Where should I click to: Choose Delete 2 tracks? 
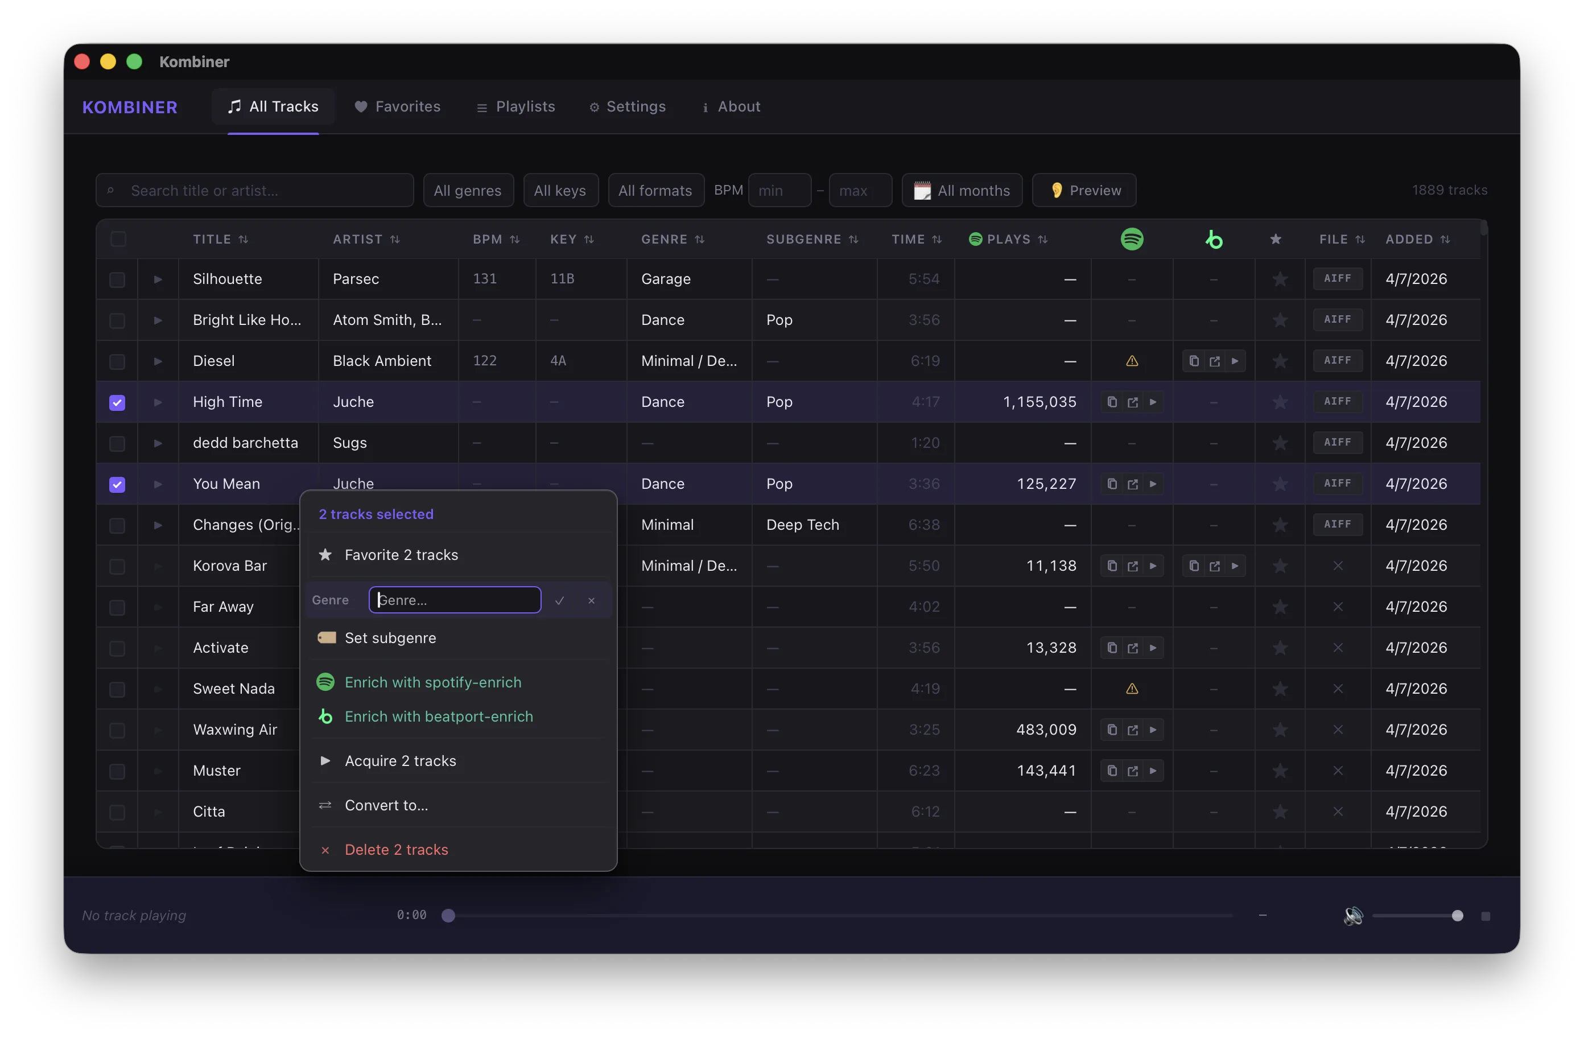point(458,850)
